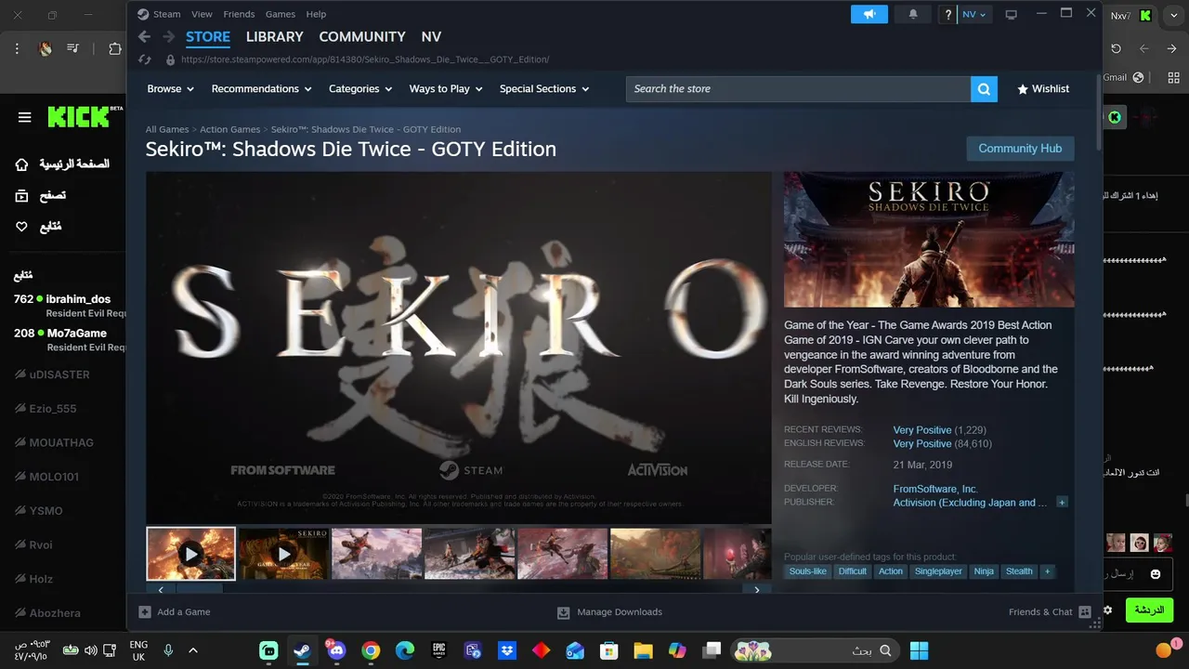This screenshot has width=1189, height=669.
Task: Show hidden system tray icons chevron
Action: tap(193, 650)
